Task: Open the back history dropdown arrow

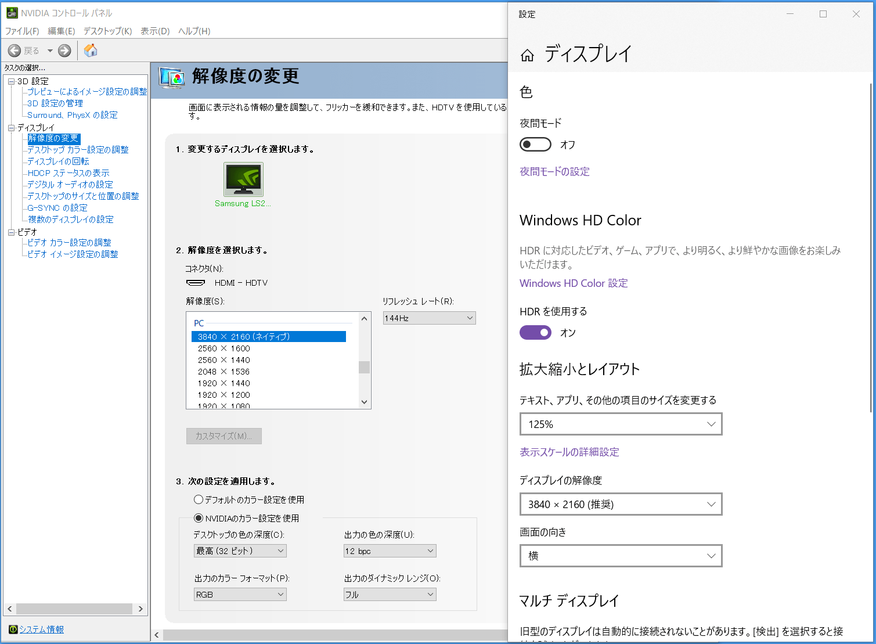Action: click(50, 51)
